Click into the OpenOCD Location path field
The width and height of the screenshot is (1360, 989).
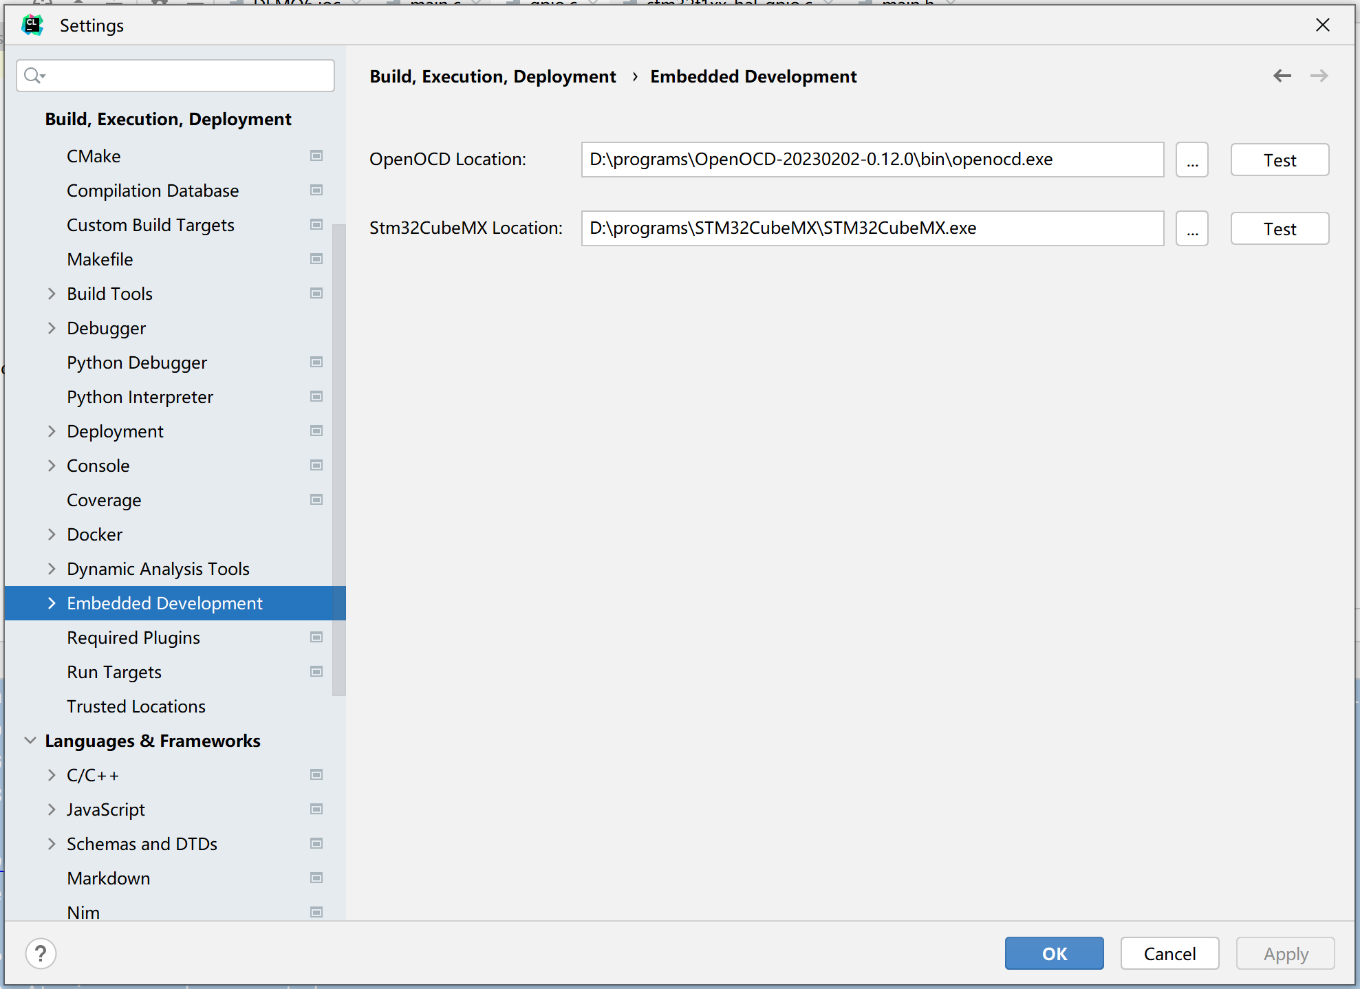click(872, 160)
